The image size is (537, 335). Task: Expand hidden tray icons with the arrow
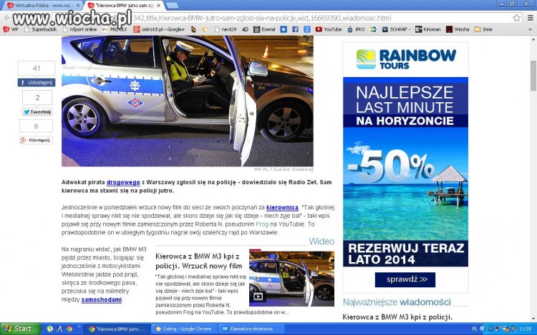click(x=482, y=329)
